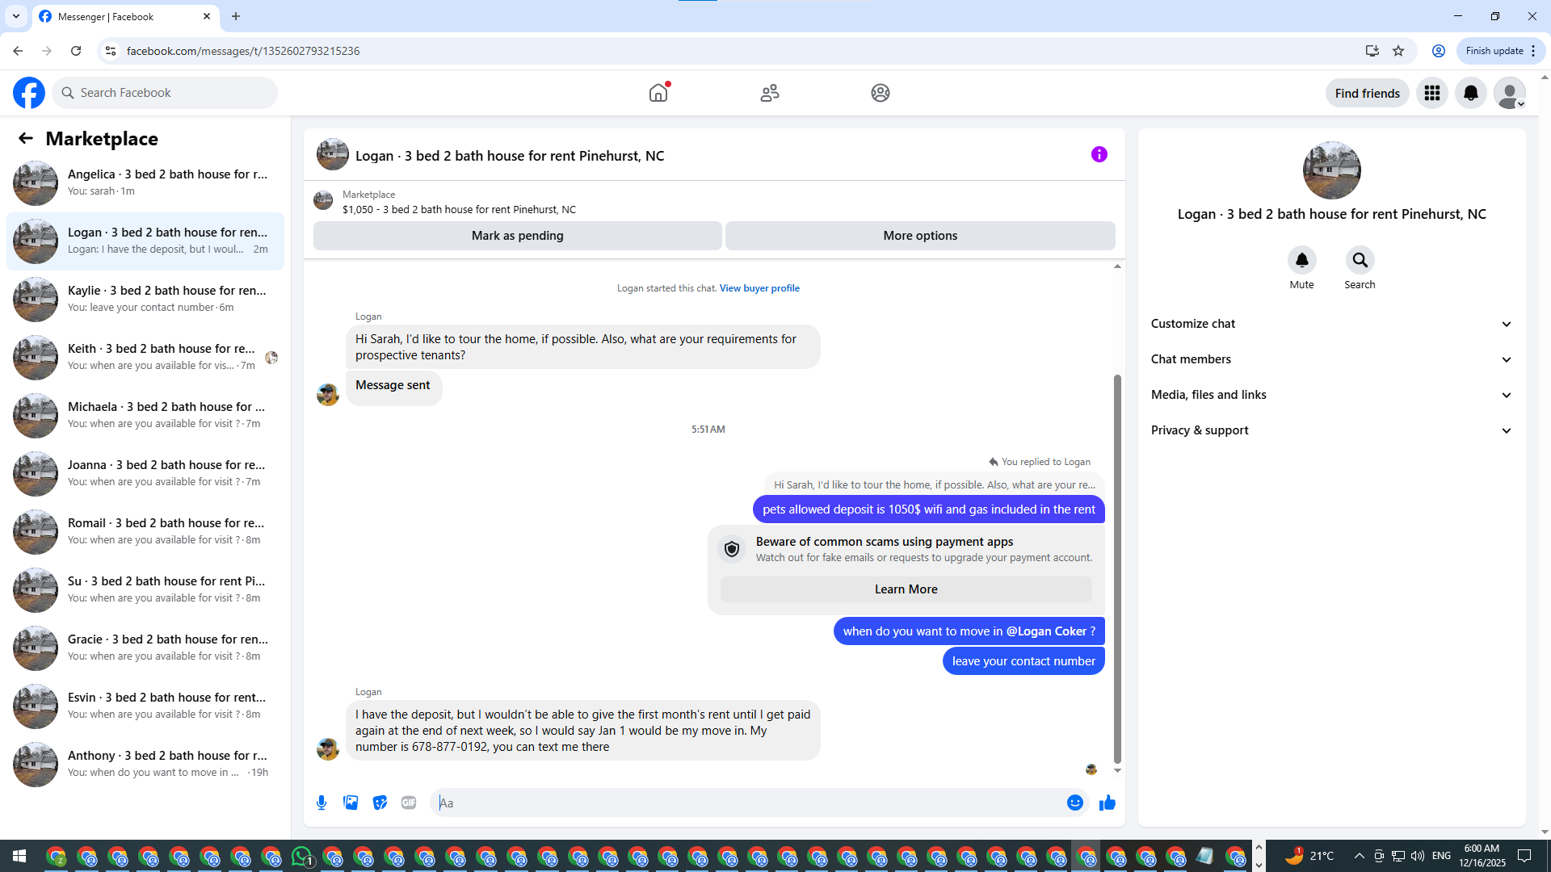Open a new browser tab
Image resolution: width=1551 pixels, height=872 pixels.
(236, 16)
